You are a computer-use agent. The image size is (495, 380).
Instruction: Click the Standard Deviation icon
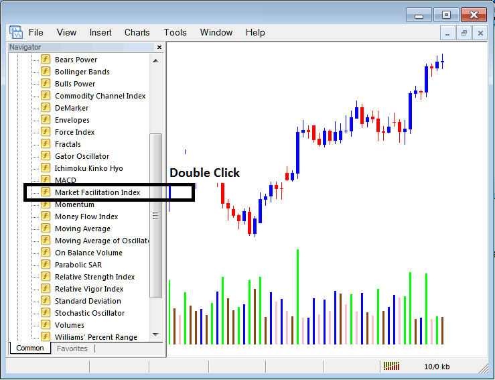tap(46, 301)
